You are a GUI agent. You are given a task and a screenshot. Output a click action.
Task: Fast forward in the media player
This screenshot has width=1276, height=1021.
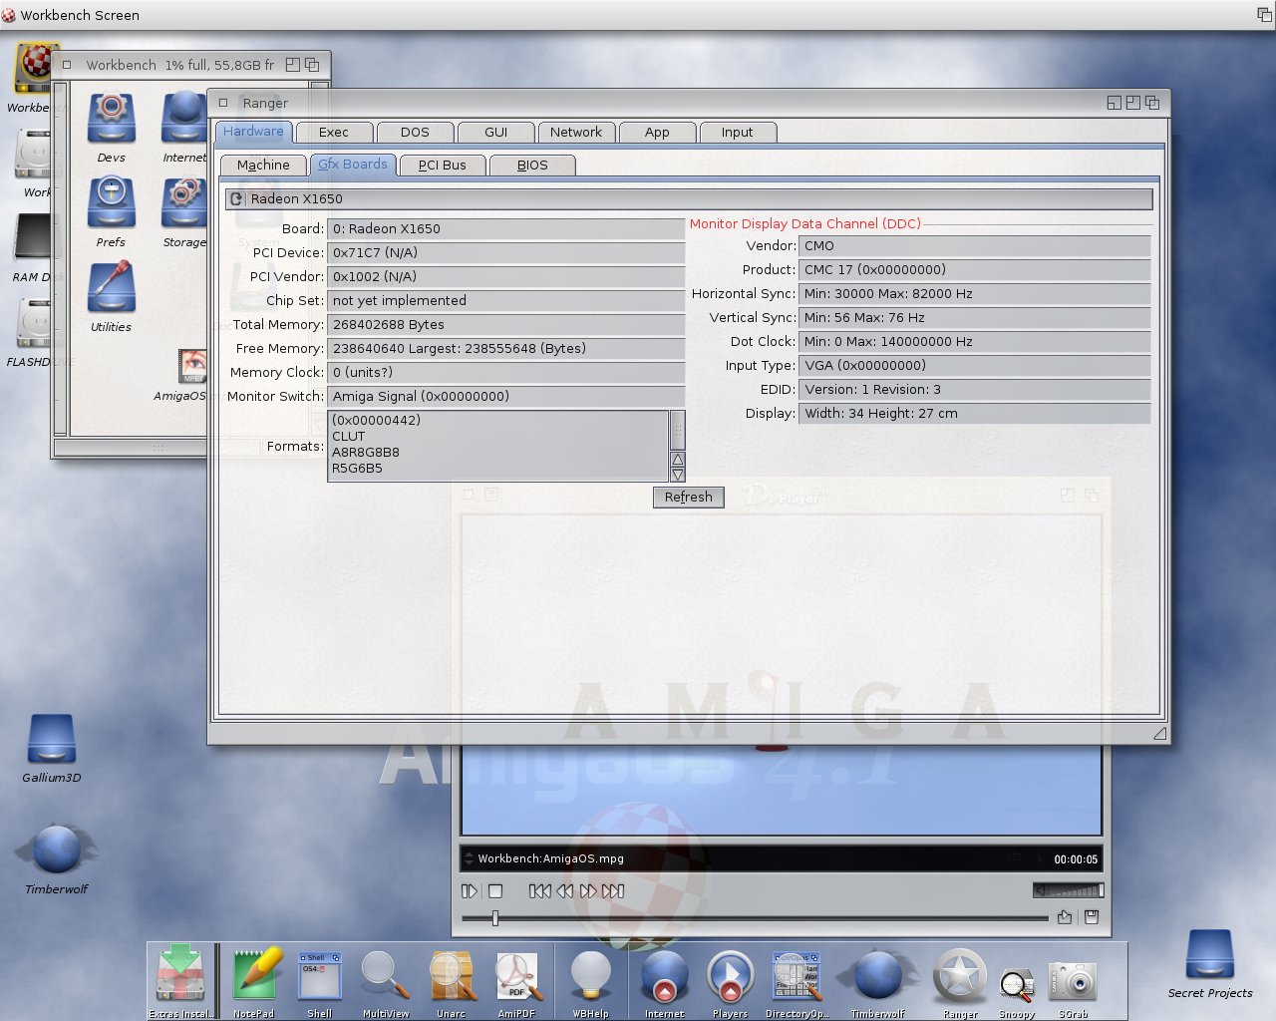588,890
